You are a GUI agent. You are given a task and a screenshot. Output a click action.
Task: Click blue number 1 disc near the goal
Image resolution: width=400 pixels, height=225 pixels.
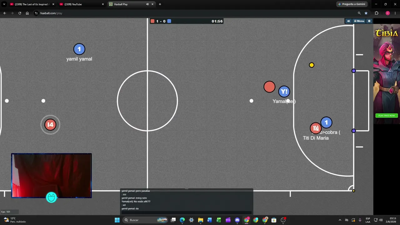pos(326,122)
